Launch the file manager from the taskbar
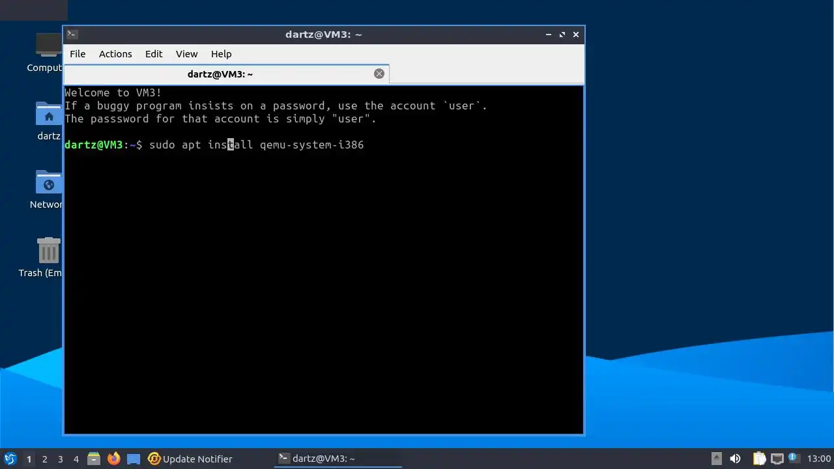The image size is (834, 469). [x=94, y=459]
